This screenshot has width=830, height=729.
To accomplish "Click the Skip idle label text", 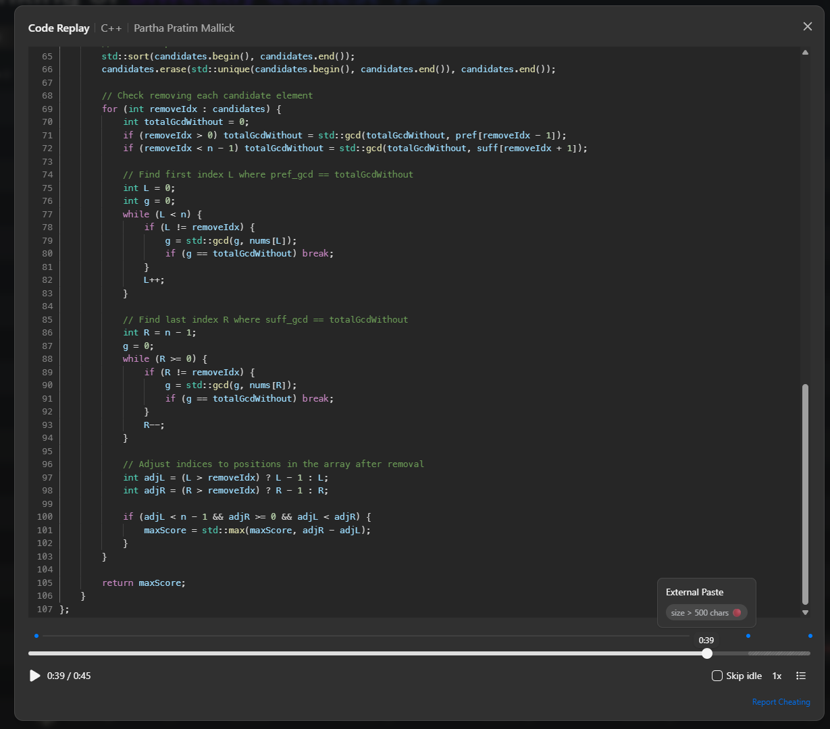I will [744, 676].
